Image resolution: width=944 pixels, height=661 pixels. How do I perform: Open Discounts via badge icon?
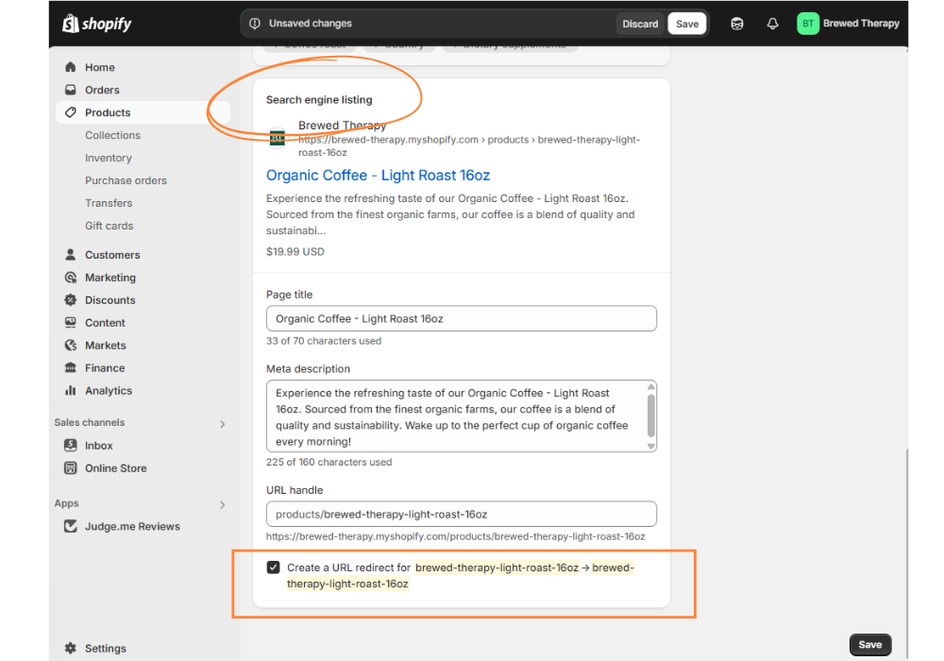click(71, 299)
